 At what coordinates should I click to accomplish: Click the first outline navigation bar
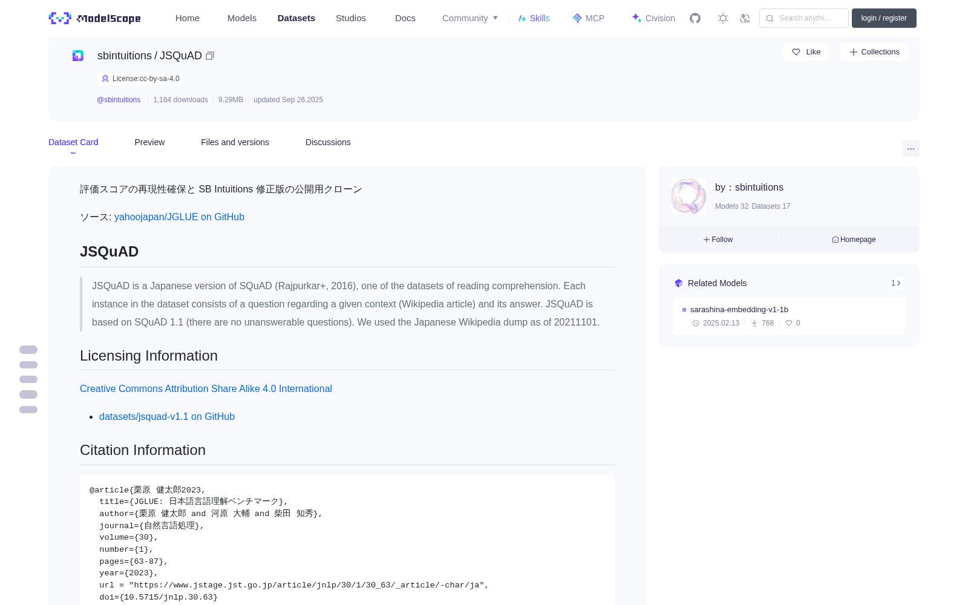(28, 350)
